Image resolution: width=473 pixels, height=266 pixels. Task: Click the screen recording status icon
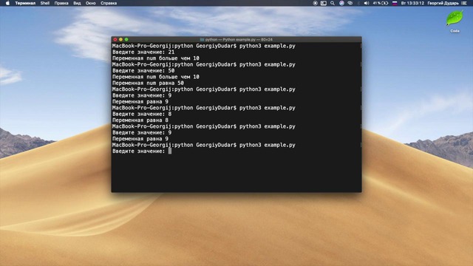(x=316, y=3)
